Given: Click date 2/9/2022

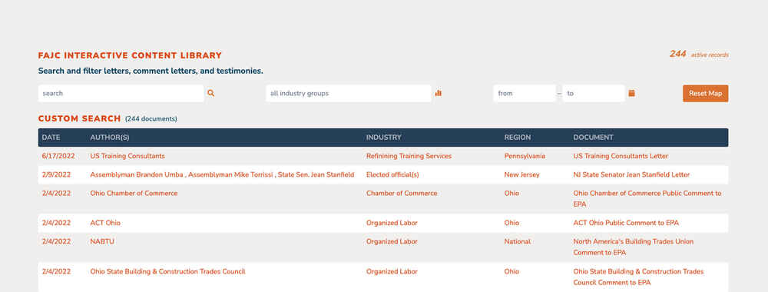Looking at the screenshot, I should point(56,175).
